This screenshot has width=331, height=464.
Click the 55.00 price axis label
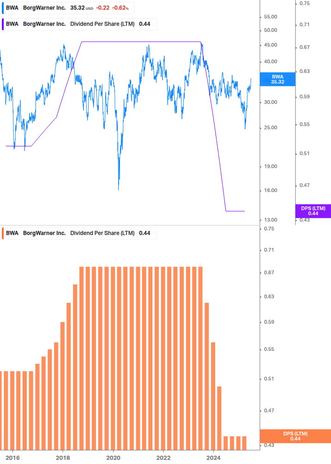coord(271,17)
